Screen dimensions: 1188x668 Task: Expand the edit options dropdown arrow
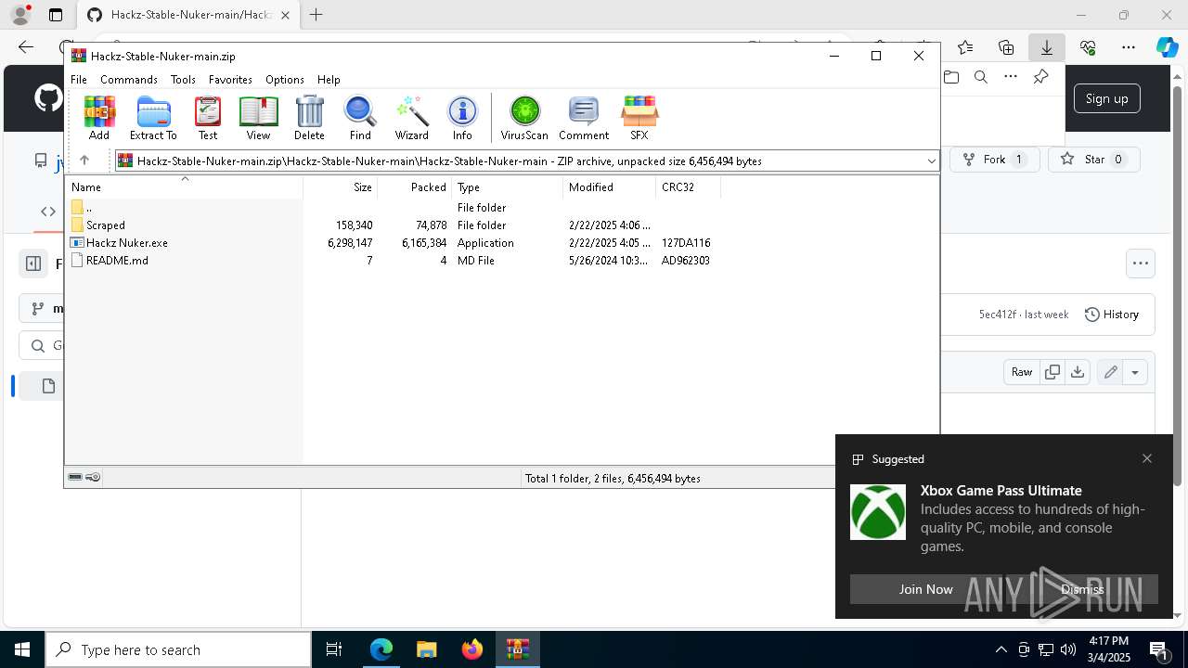[1135, 372]
